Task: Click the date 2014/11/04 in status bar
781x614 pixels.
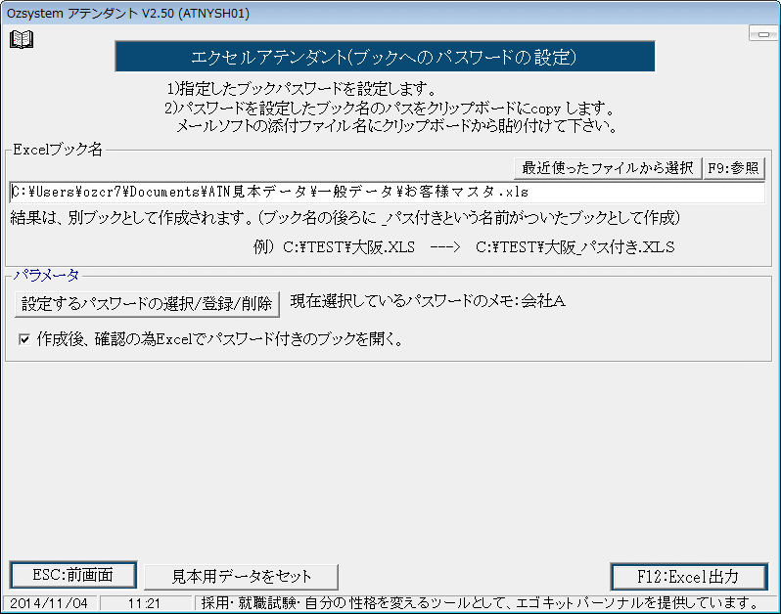Action: point(49,603)
